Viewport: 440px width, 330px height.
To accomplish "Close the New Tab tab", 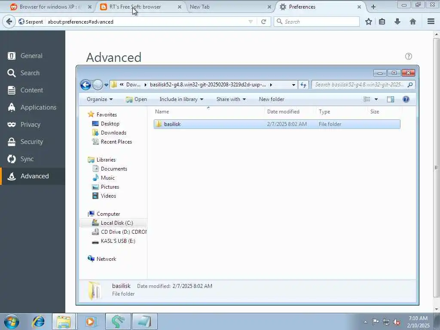I will click(x=269, y=7).
